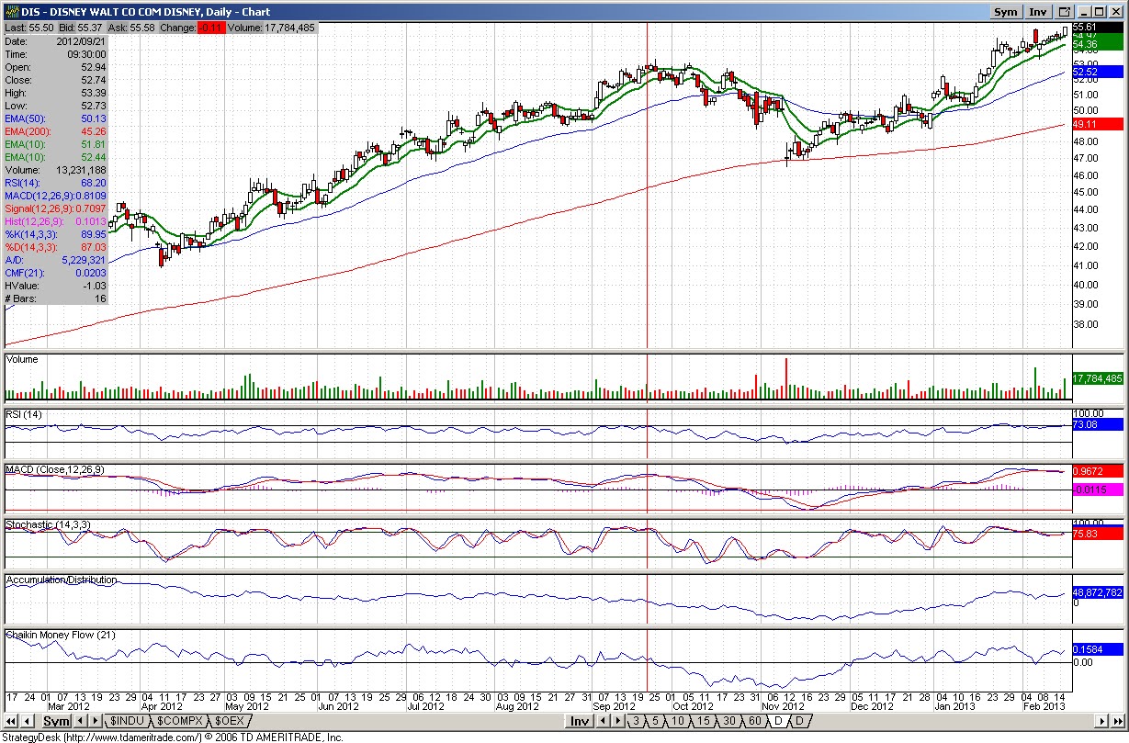Click the Stochastic (14,3,3) panel label
The height and width of the screenshot is (743, 1129).
point(48,524)
